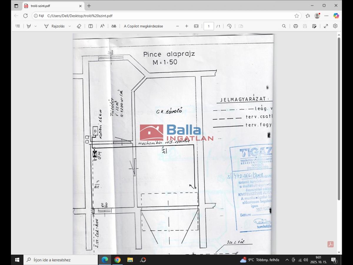Zoom in with the plus button
The height and width of the screenshot is (265, 353).
187,26
